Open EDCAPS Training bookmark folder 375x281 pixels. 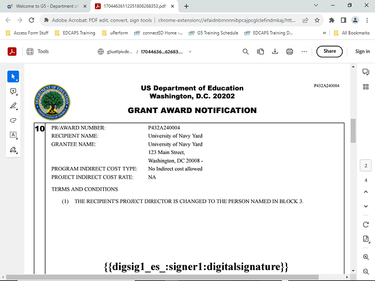click(x=75, y=33)
